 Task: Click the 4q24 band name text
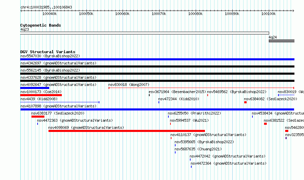click(273, 37)
